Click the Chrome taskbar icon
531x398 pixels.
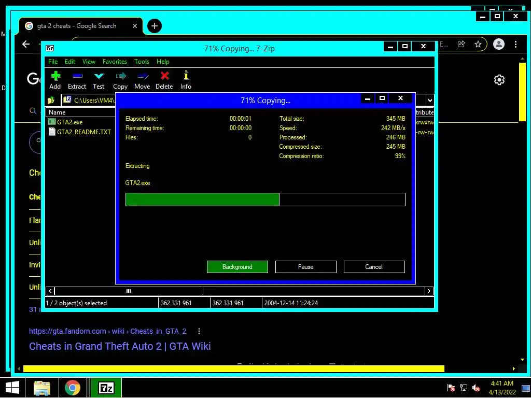coord(73,388)
